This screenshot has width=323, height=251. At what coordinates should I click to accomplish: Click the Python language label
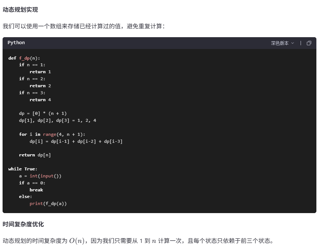(x=16, y=43)
